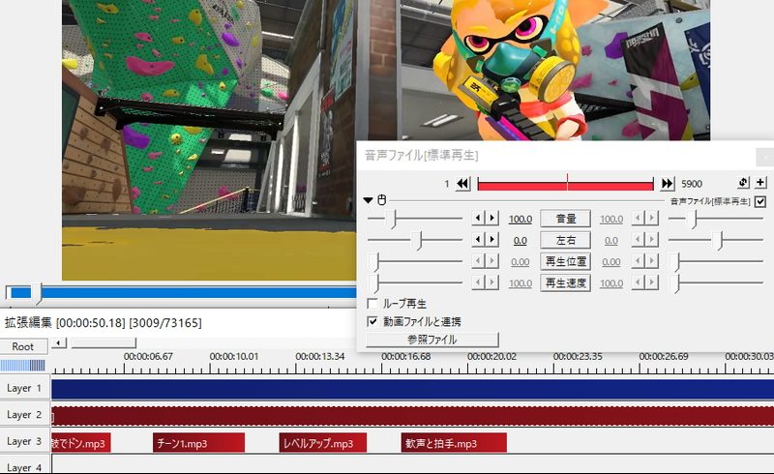Select the red audio object on Layer 2

pos(413,416)
